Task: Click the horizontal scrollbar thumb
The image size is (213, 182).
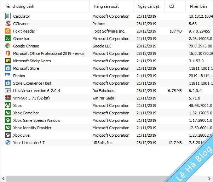Action: pyautogui.click(x=87, y=178)
